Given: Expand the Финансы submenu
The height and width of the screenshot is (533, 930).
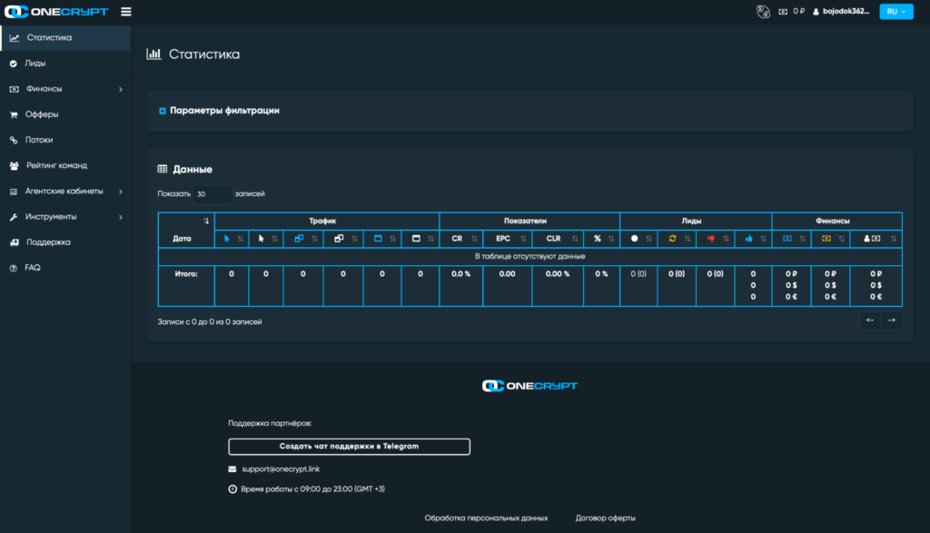Looking at the screenshot, I should click(65, 88).
